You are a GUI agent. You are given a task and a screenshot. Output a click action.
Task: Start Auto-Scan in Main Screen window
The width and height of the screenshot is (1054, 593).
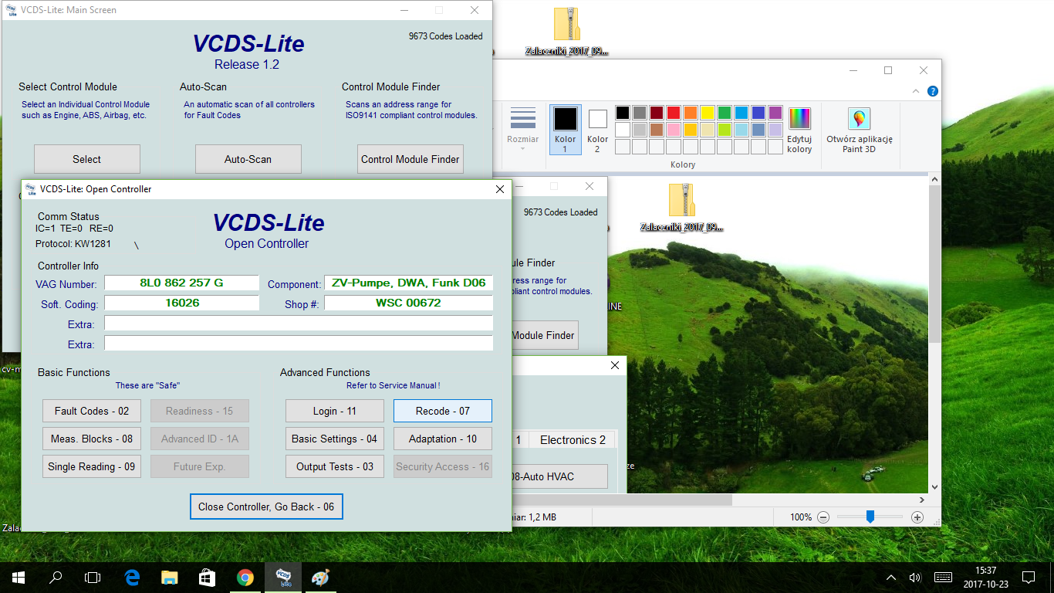point(248,159)
